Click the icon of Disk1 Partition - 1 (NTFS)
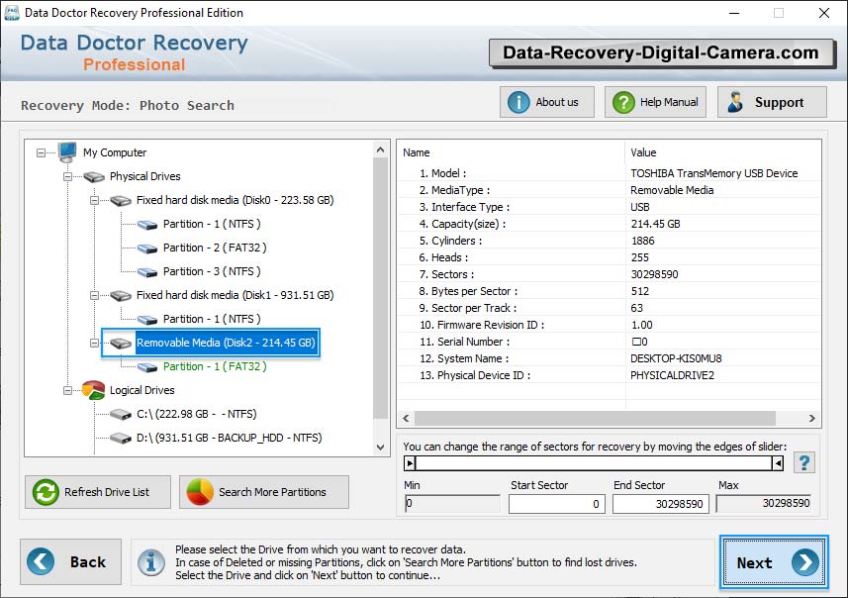The height and width of the screenshot is (598, 848). pos(147,320)
